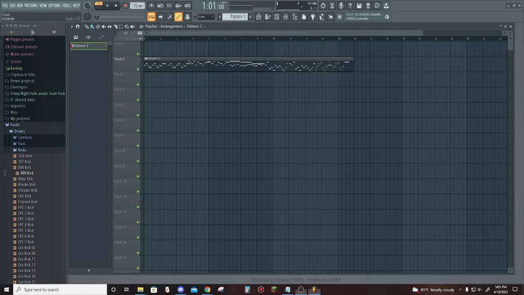Toggle the 3-2-1 countdown before recording

coord(169,6)
